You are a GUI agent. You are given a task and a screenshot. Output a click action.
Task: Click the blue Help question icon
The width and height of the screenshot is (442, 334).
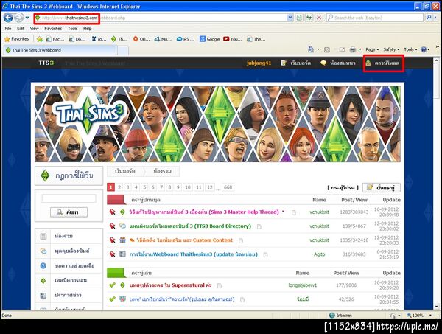point(424,49)
